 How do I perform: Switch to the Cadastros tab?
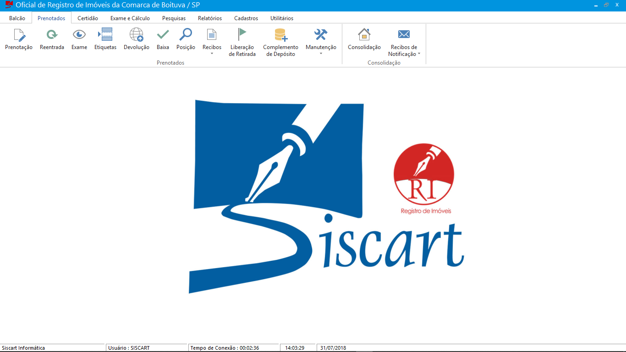pos(246,18)
